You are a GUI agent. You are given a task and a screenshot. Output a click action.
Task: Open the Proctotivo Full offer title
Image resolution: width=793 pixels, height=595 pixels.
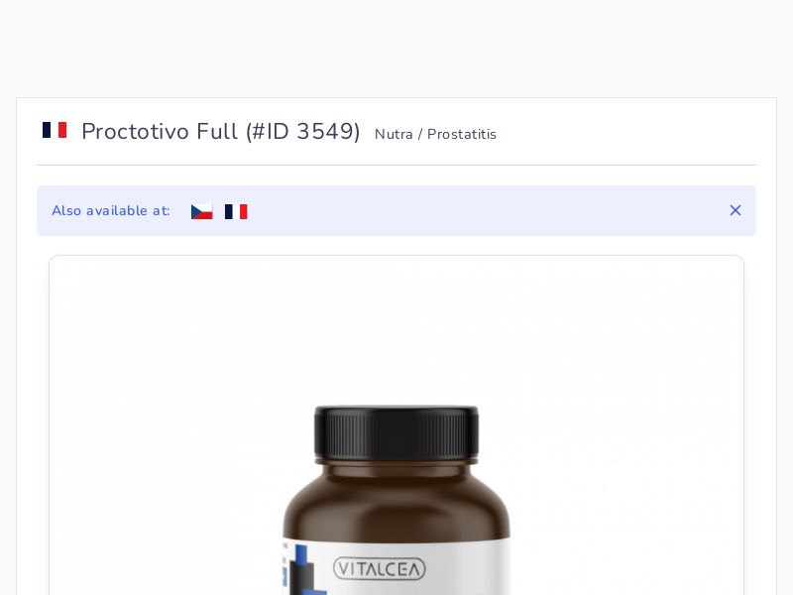[160, 131]
